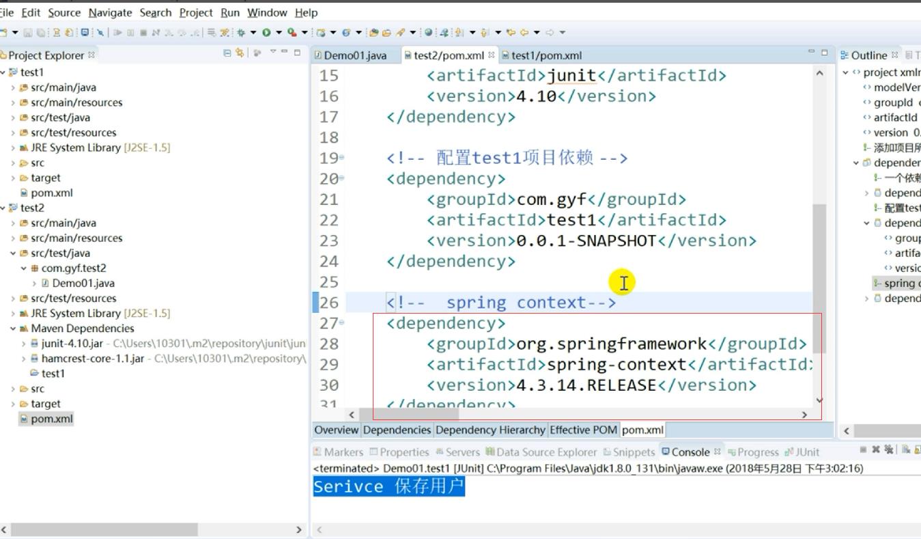Click the Back navigation arrow icon
Image resolution: width=921 pixels, height=539 pixels.
(x=524, y=32)
